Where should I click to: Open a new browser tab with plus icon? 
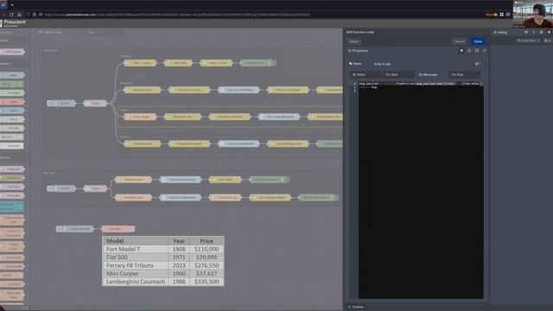point(12,5)
